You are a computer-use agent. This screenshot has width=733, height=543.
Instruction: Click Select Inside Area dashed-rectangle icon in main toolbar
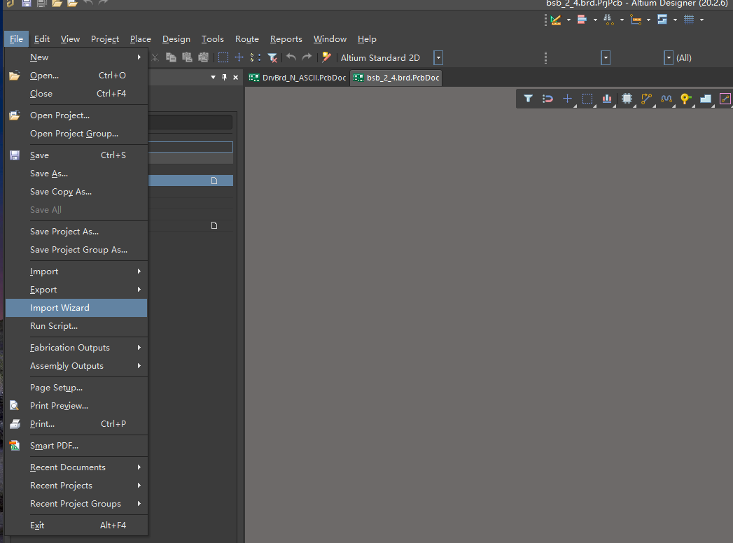223,57
